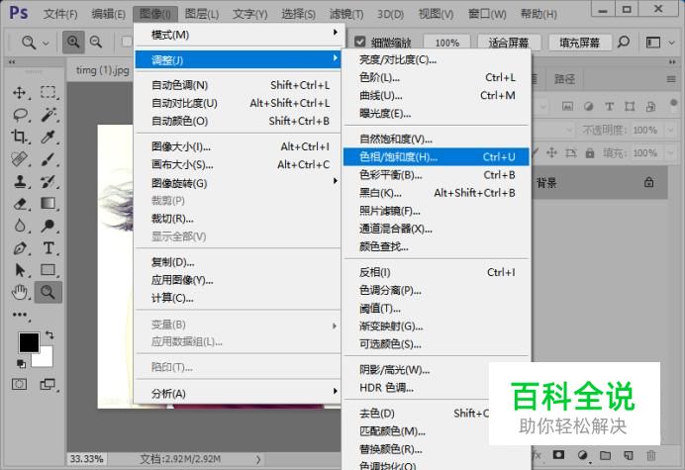Toggle the adjustment layer filter icon

pos(588,106)
